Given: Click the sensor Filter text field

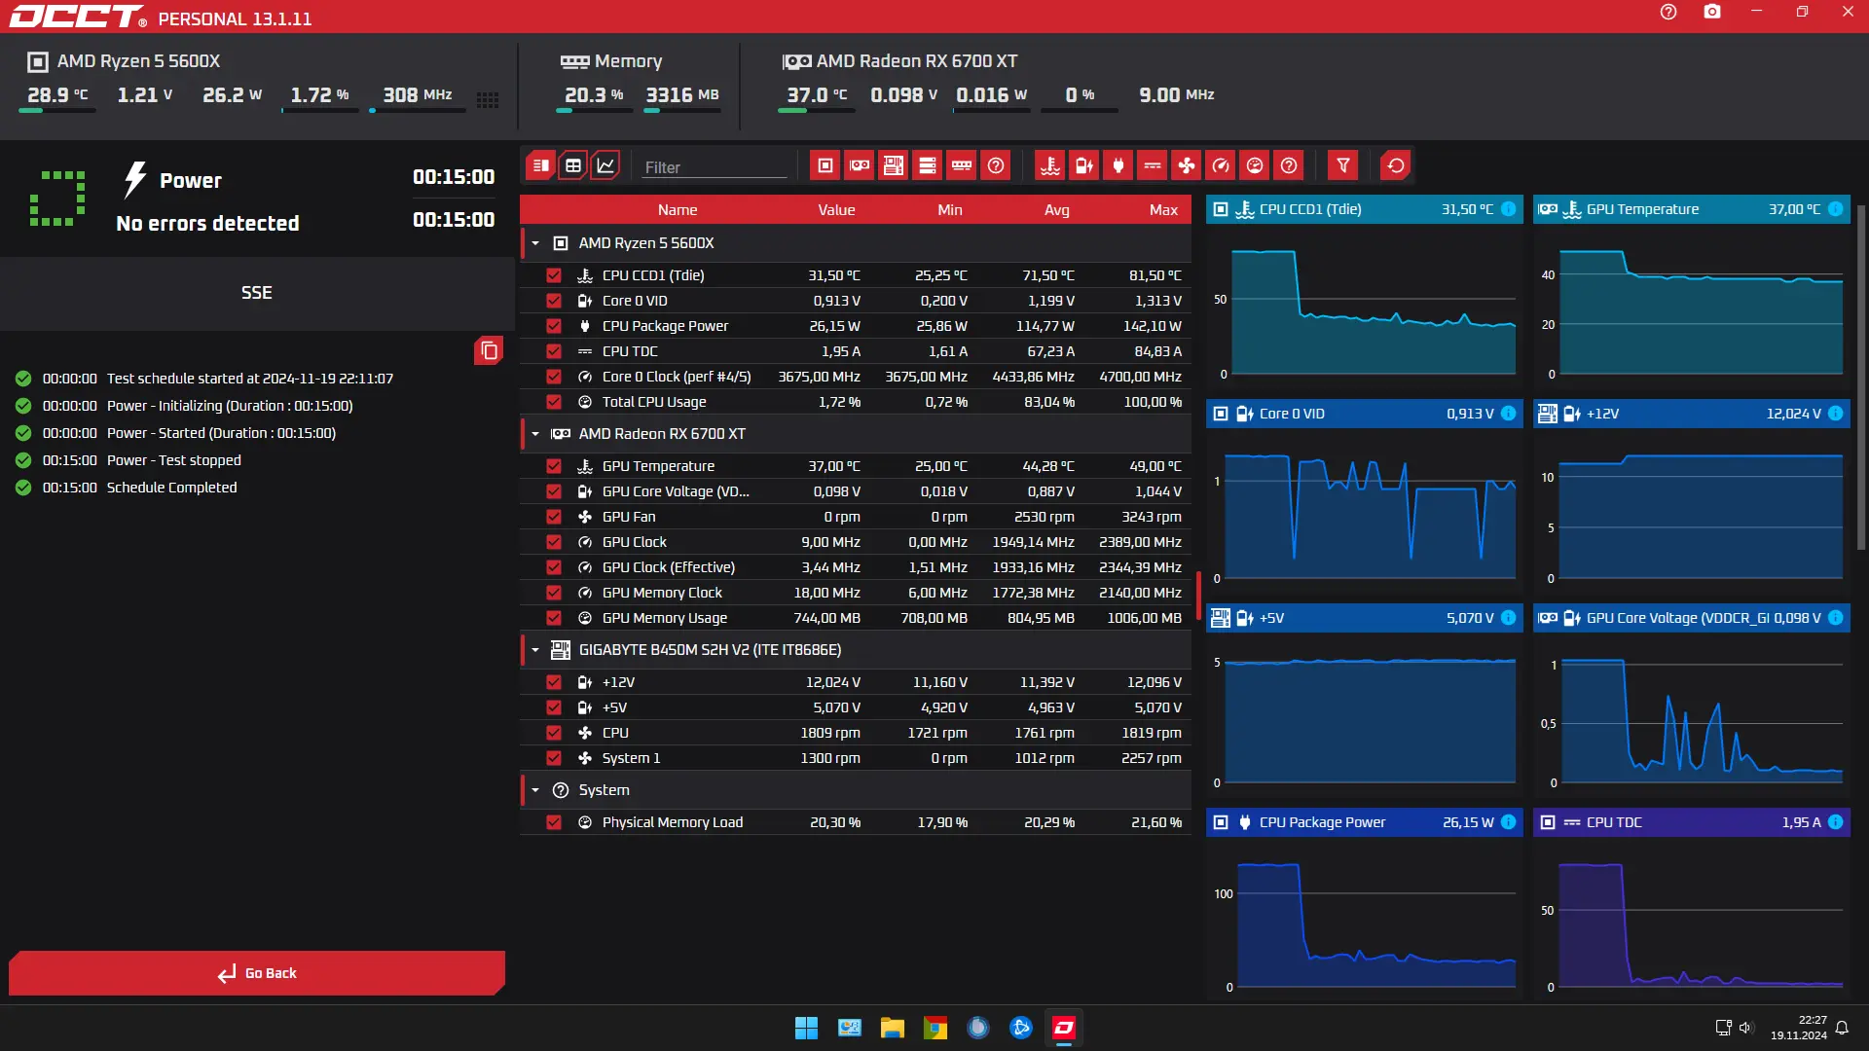Looking at the screenshot, I should [x=715, y=167].
